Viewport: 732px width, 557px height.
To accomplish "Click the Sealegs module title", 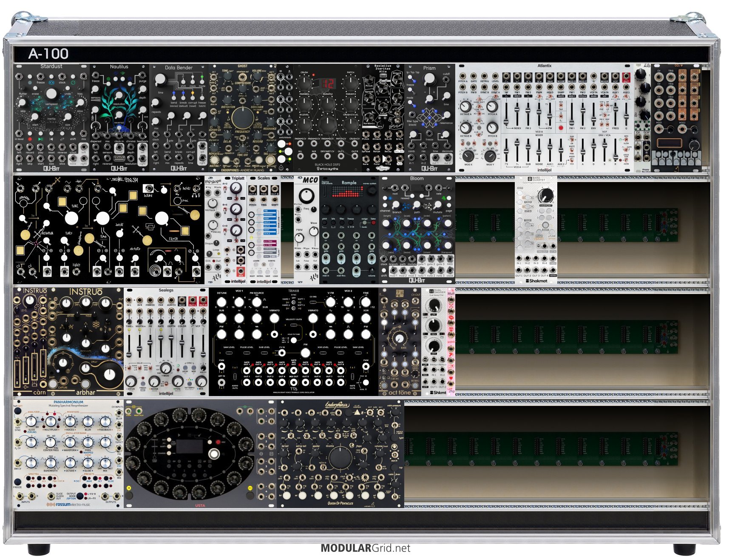I will tap(166, 290).
